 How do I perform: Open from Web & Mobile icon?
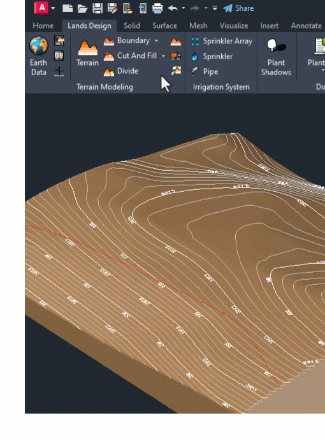[127, 8]
